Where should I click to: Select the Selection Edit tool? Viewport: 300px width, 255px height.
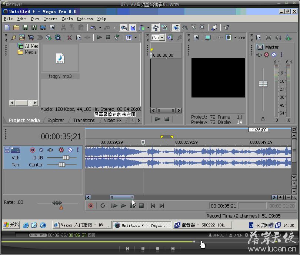(x=194, y=27)
